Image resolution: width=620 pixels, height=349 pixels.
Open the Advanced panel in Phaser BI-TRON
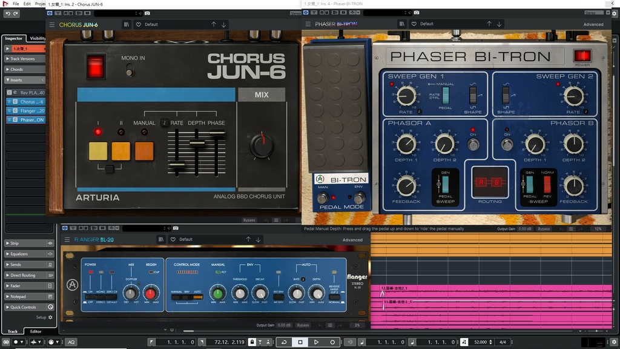pos(593,24)
